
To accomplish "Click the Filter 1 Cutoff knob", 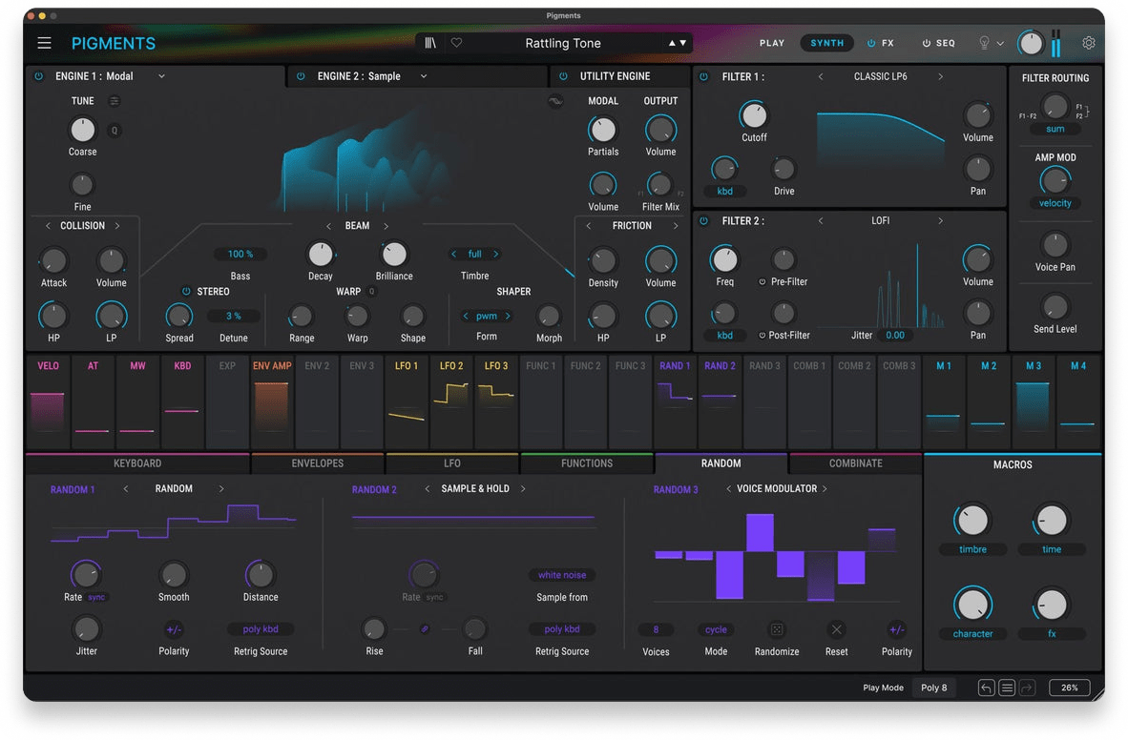I will [754, 116].
